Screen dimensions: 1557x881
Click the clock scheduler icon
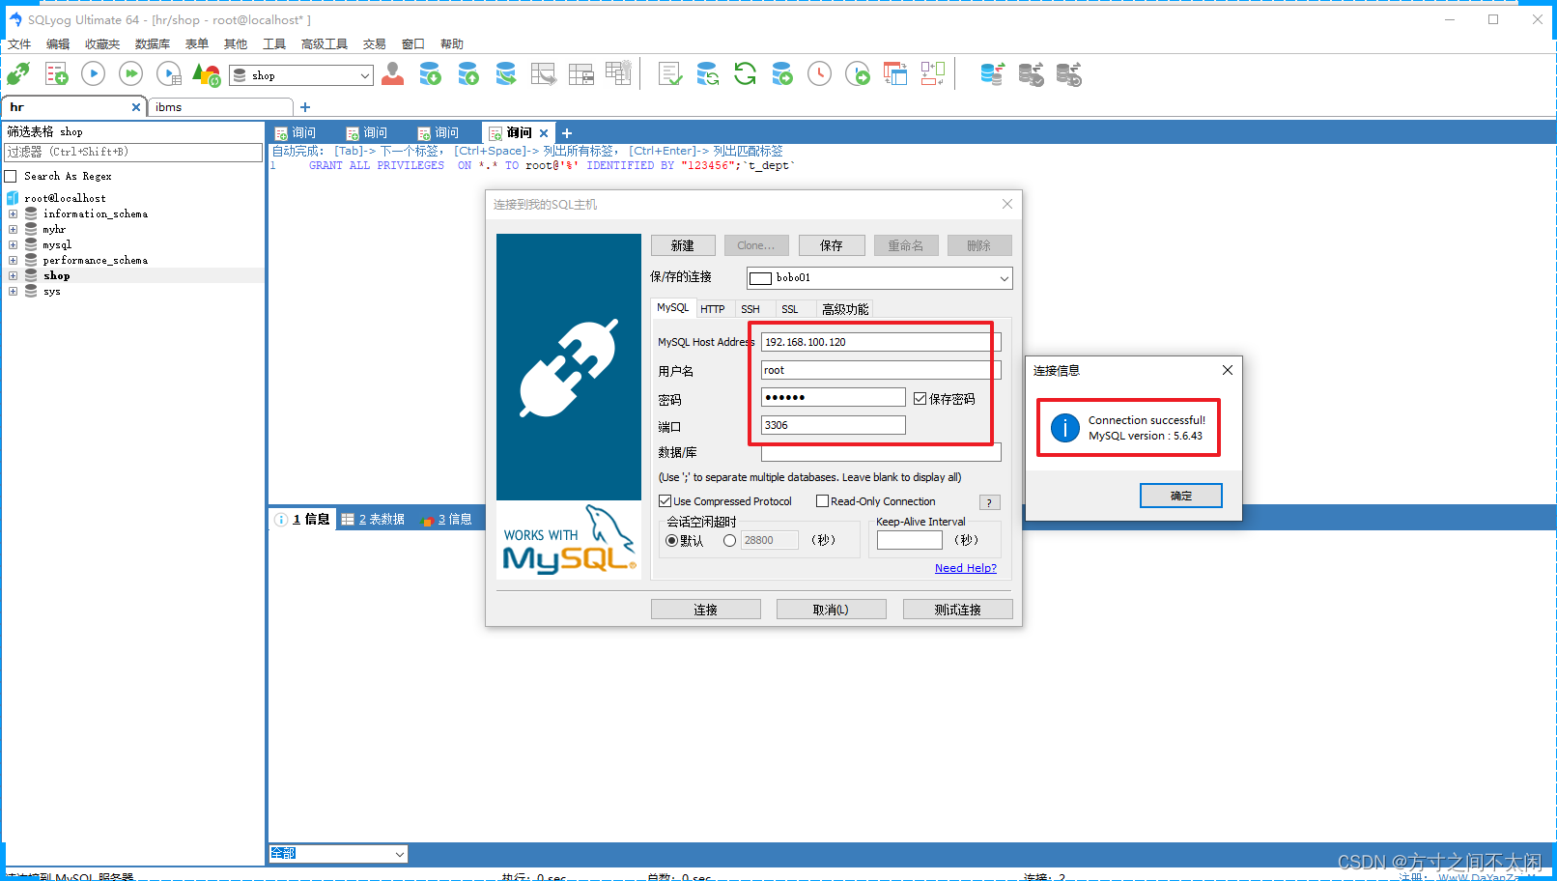pyautogui.click(x=819, y=74)
